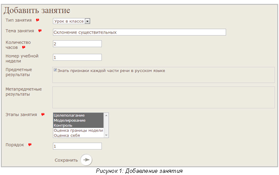Click the Знать признаки каждой части речи label

pyautogui.click(x=111, y=71)
